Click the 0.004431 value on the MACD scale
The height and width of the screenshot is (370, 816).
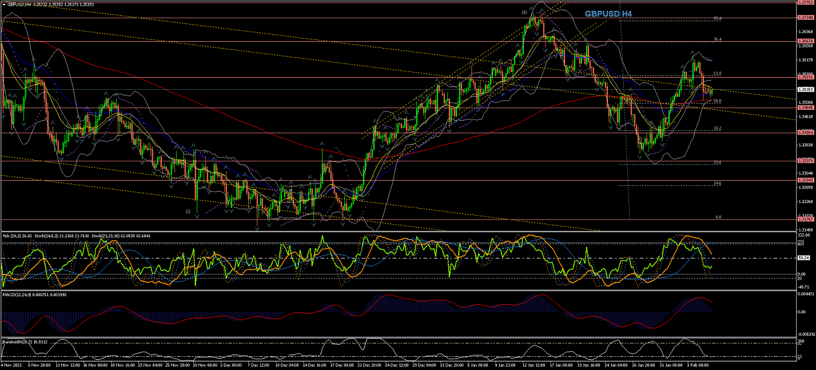pos(805,294)
